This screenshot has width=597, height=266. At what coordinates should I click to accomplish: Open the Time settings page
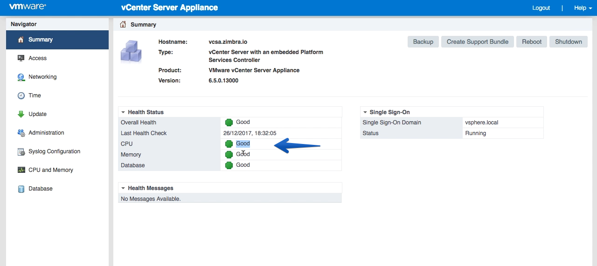tap(57, 95)
